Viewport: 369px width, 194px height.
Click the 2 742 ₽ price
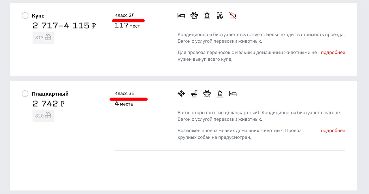point(48,104)
